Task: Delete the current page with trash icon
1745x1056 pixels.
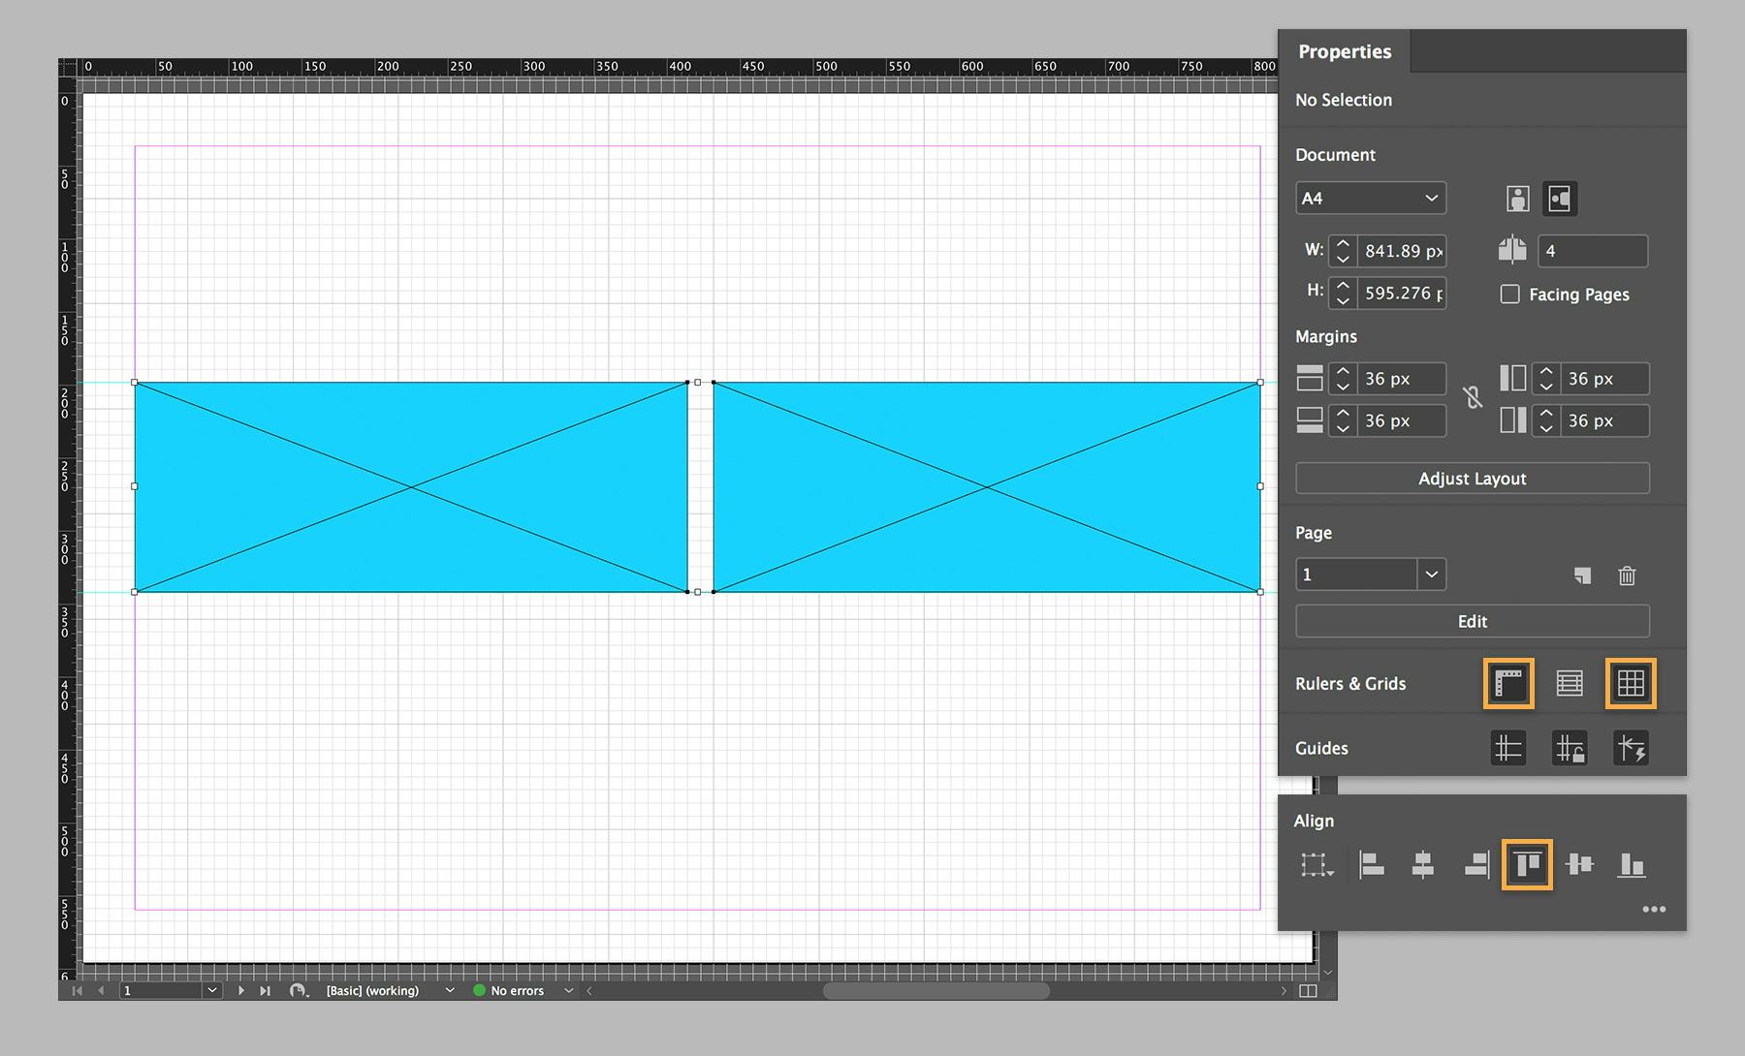Action: click(x=1627, y=575)
